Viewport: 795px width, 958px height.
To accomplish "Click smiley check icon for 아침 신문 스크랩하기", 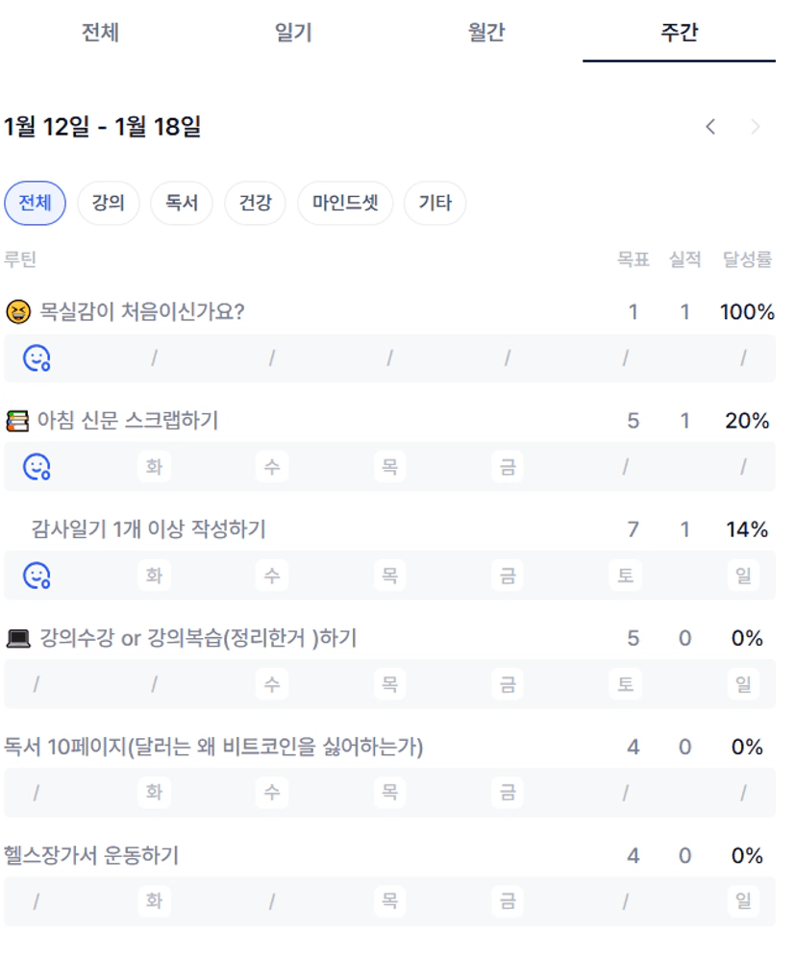I will 37,467.
